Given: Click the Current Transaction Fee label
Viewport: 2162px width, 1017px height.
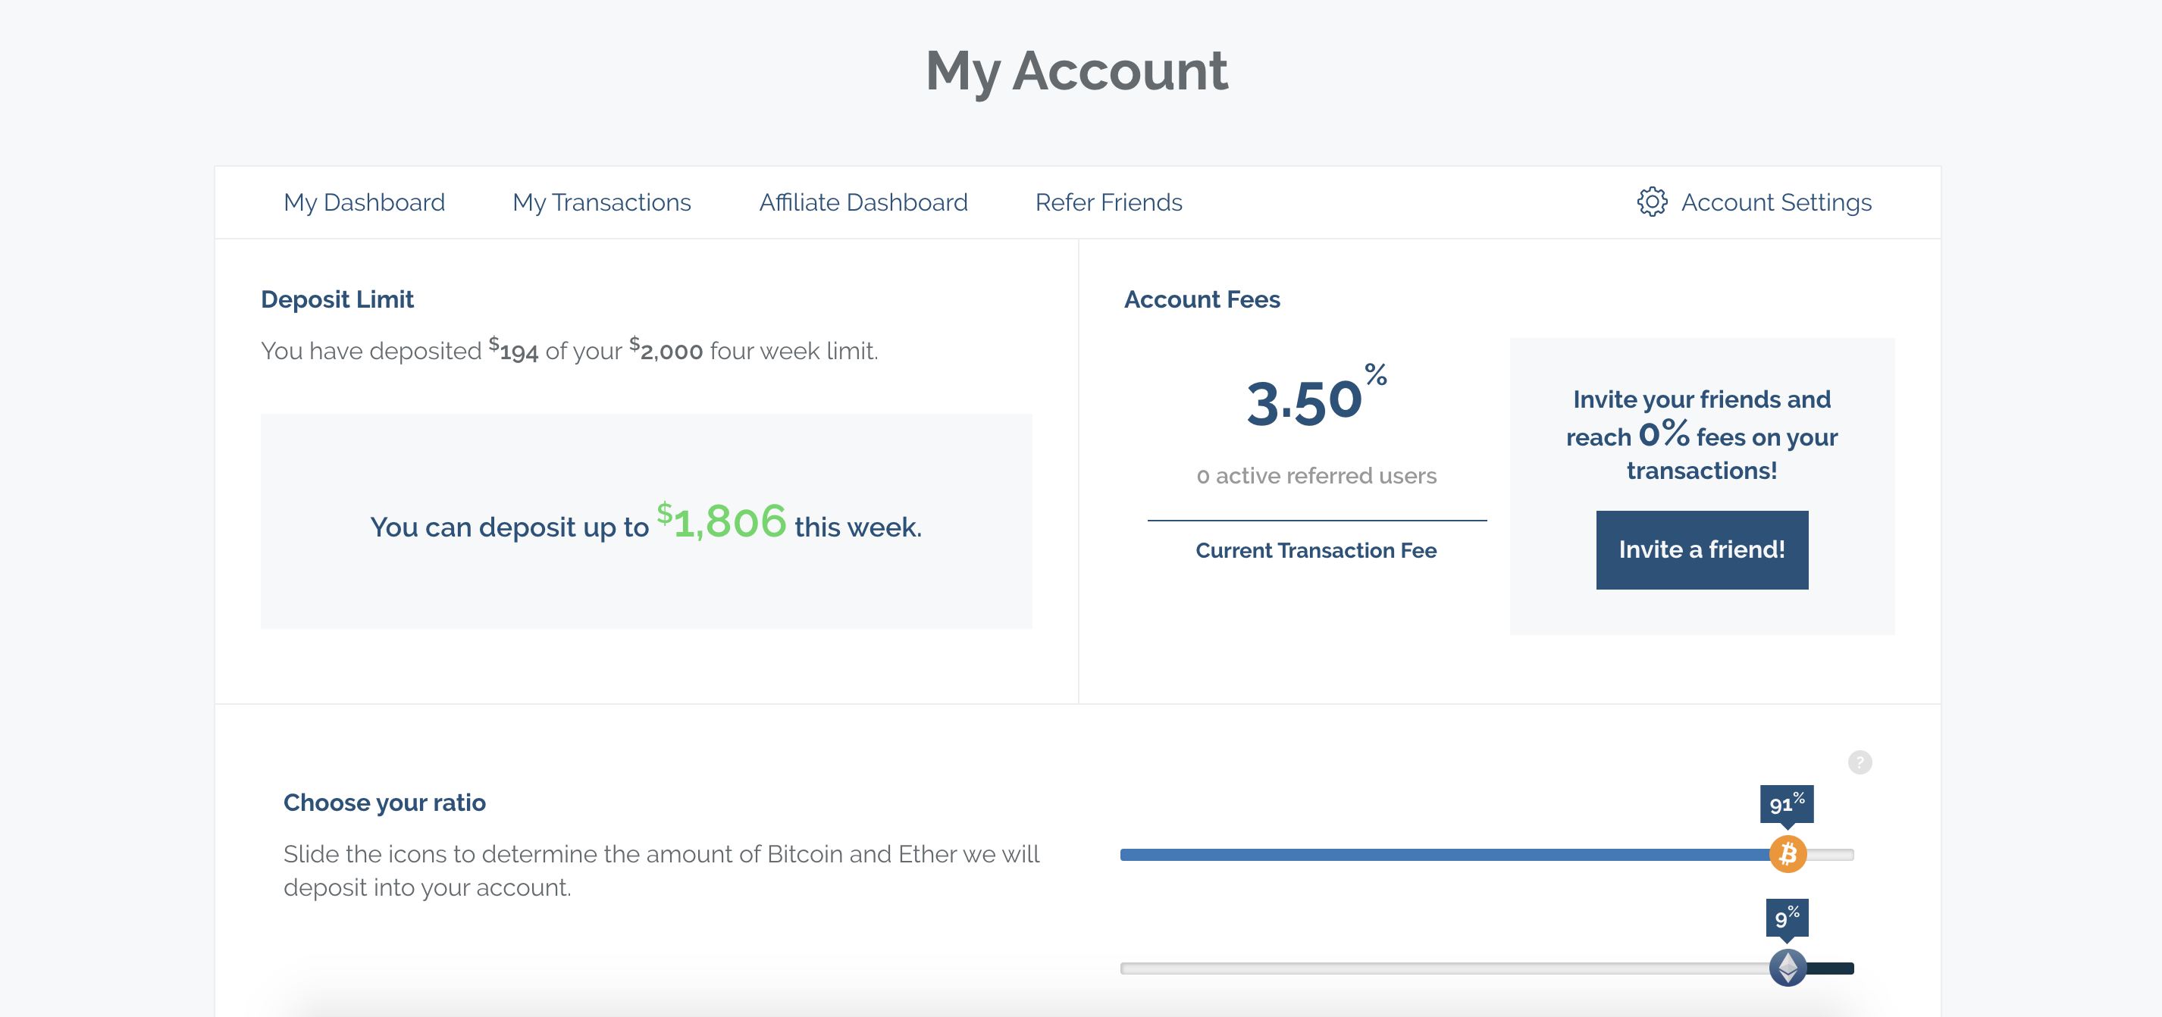Looking at the screenshot, I should (x=1315, y=550).
